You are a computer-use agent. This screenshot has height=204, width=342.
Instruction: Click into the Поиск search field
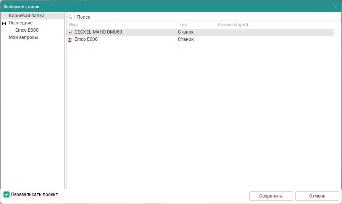coord(206,17)
